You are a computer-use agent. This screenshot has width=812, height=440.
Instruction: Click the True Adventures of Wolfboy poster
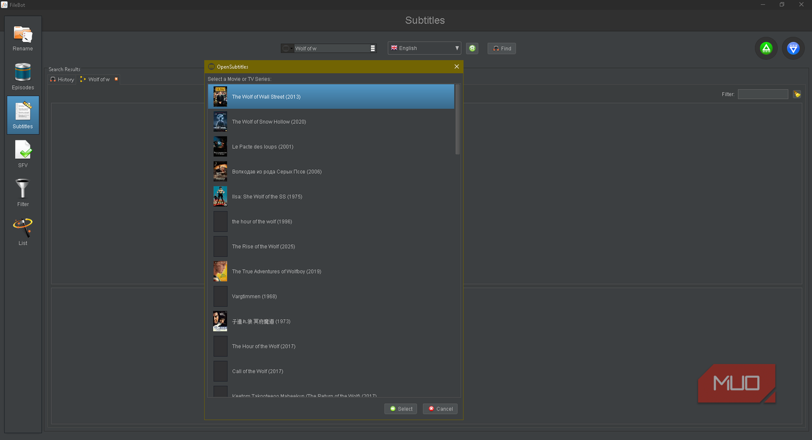220,271
